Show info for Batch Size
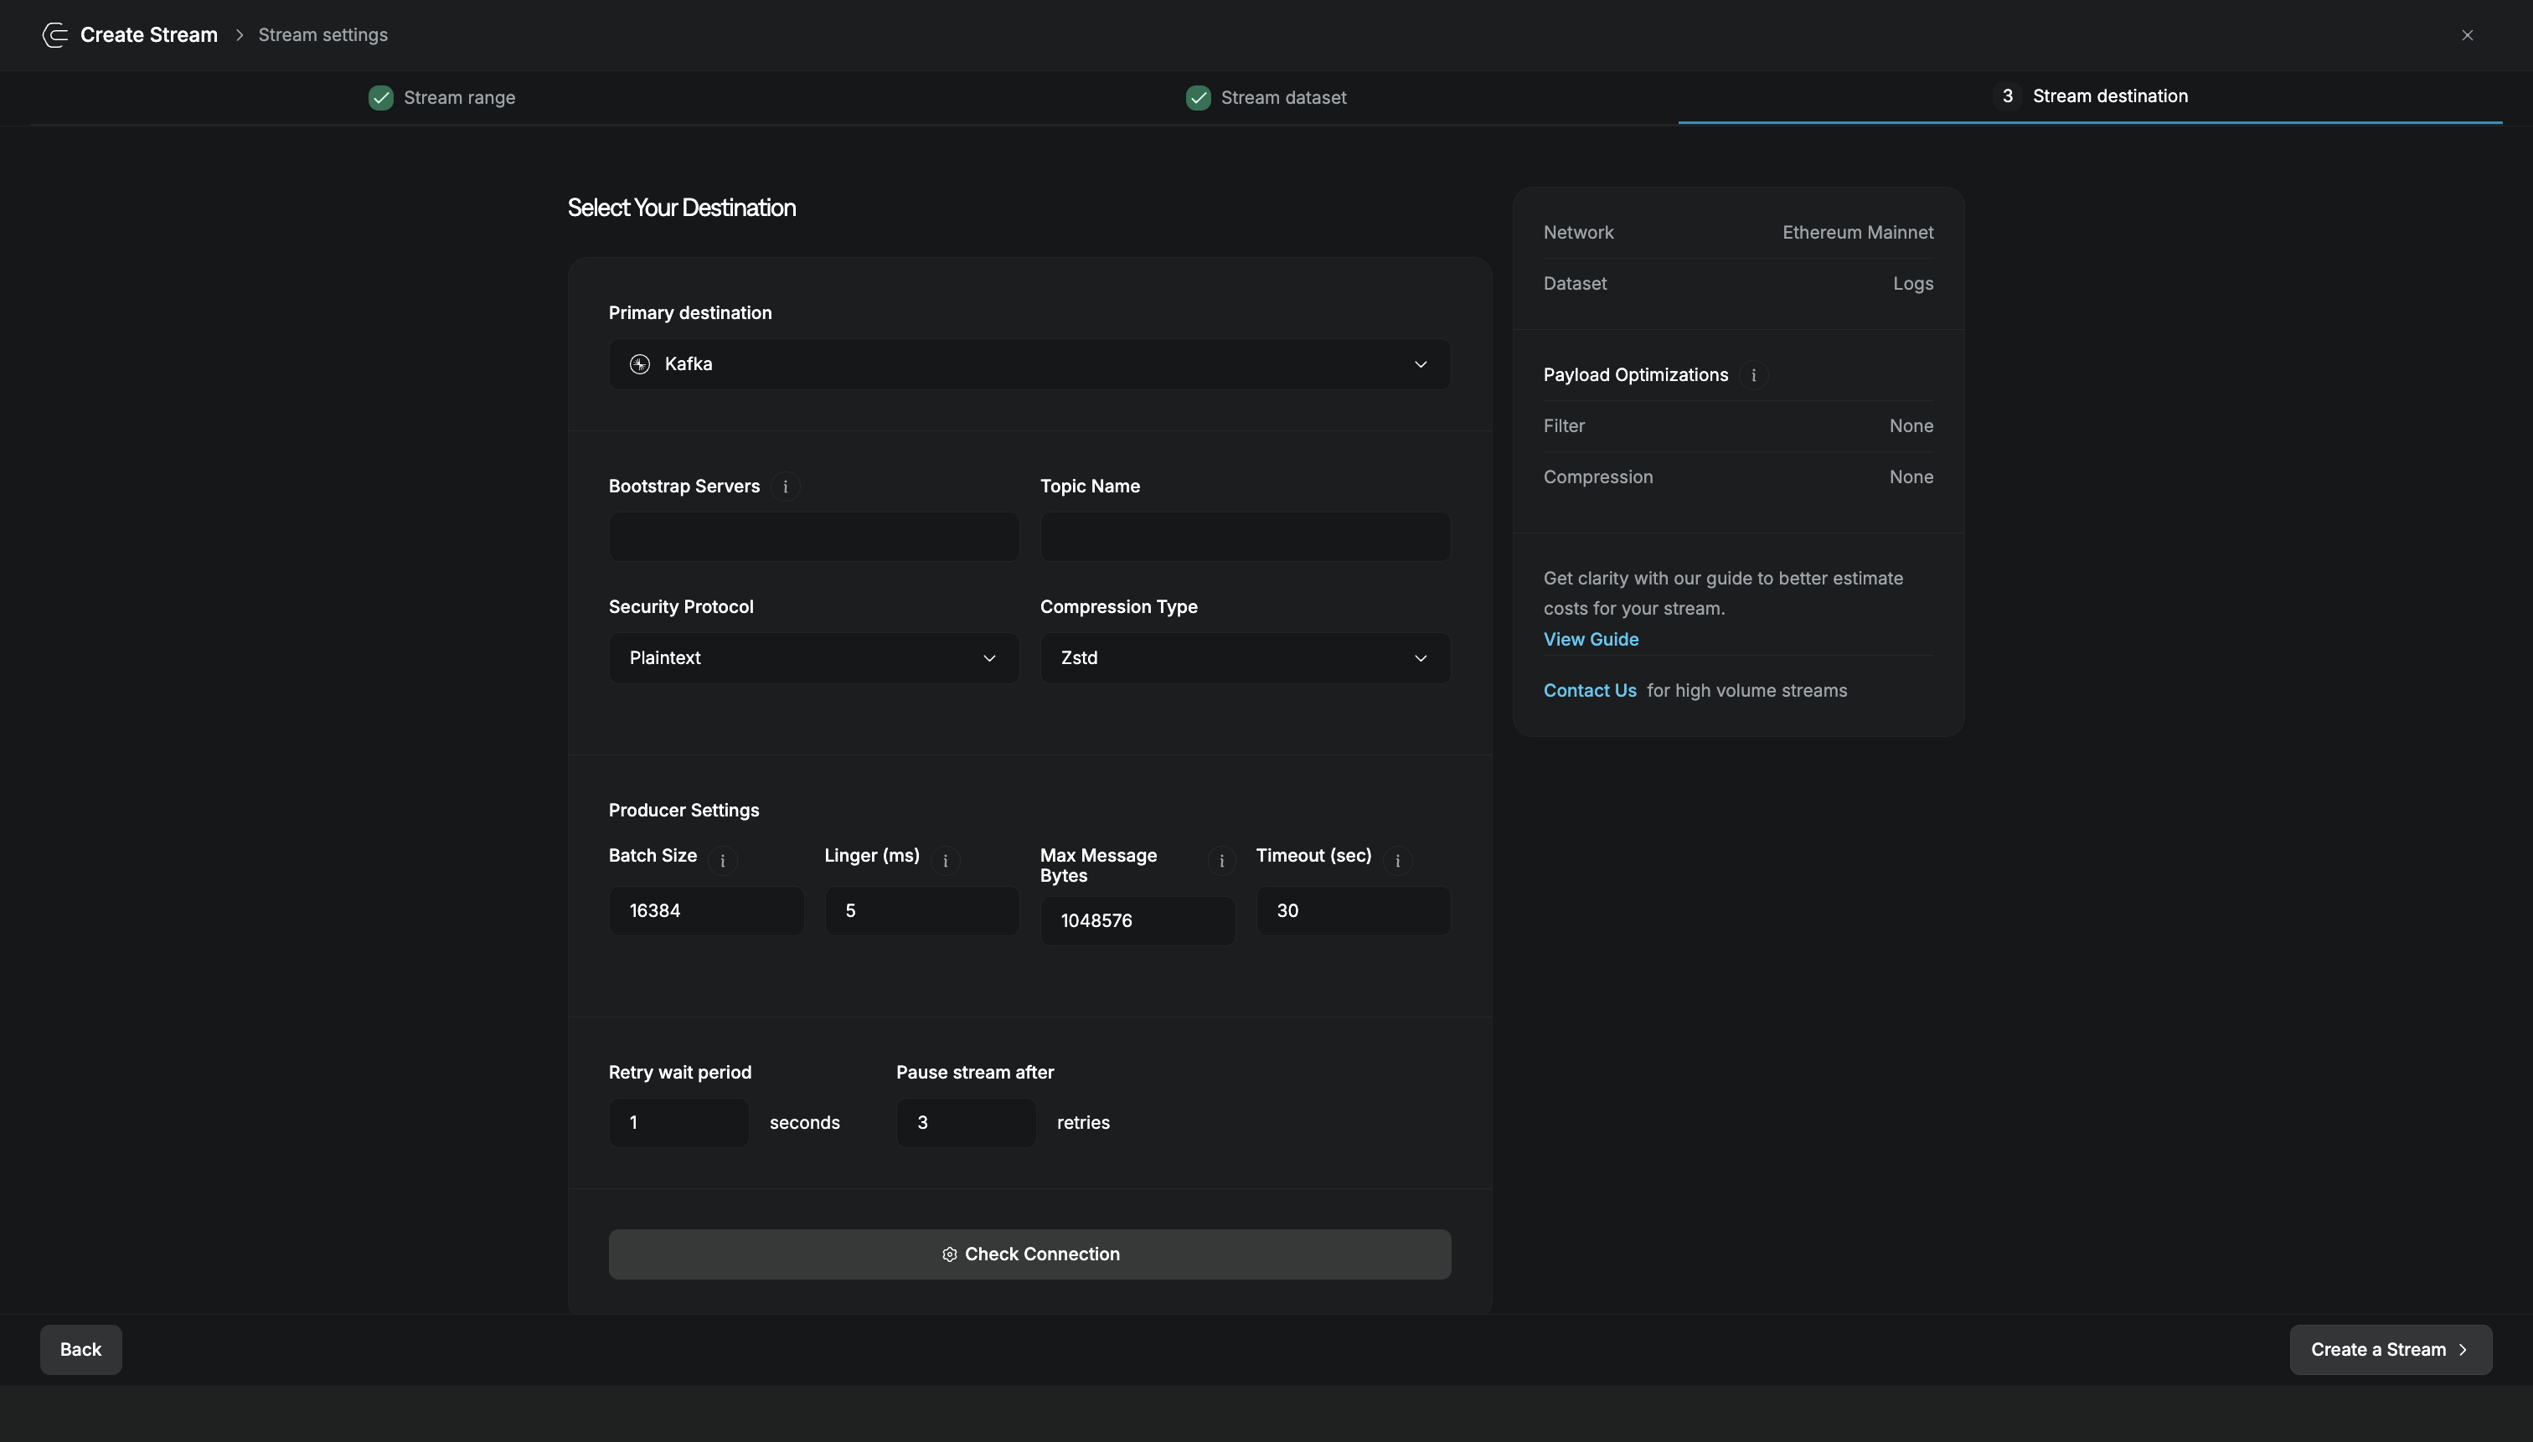This screenshot has width=2533, height=1442. pos(722,861)
